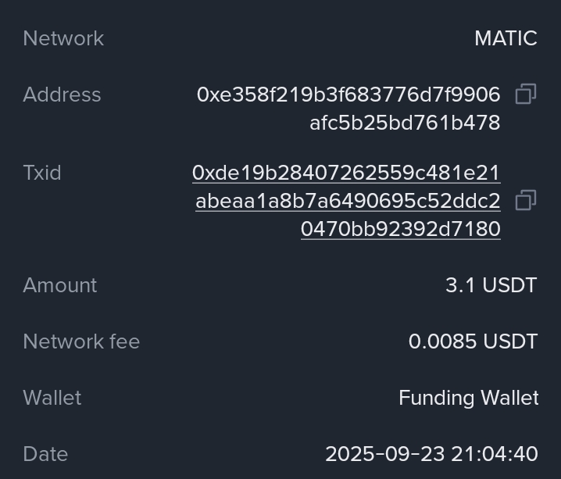561x479 pixels.
Task: Click the address line starting with 0xe358
Action: pos(348,95)
